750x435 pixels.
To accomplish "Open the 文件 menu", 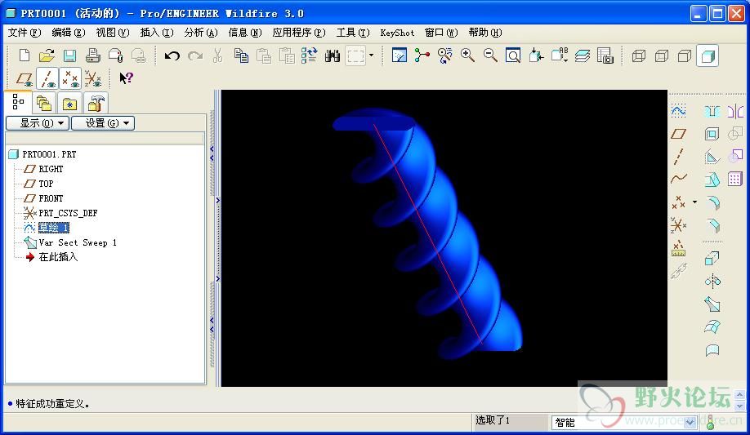I will [x=25, y=33].
